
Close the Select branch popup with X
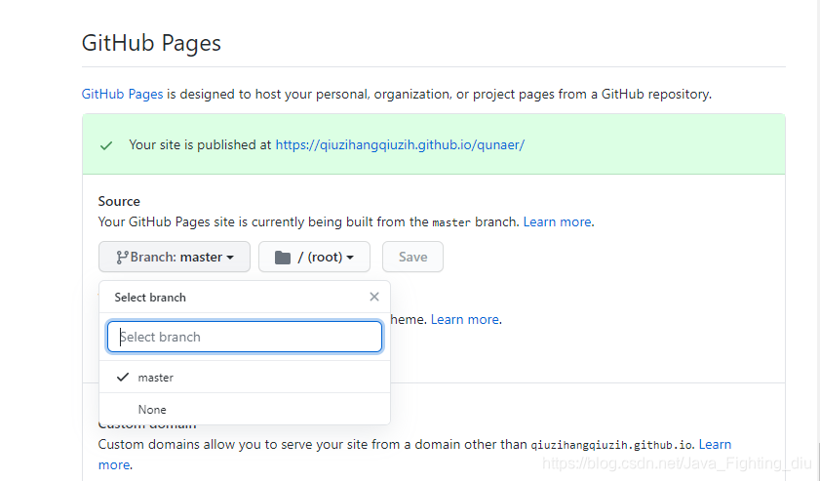pyautogui.click(x=373, y=297)
